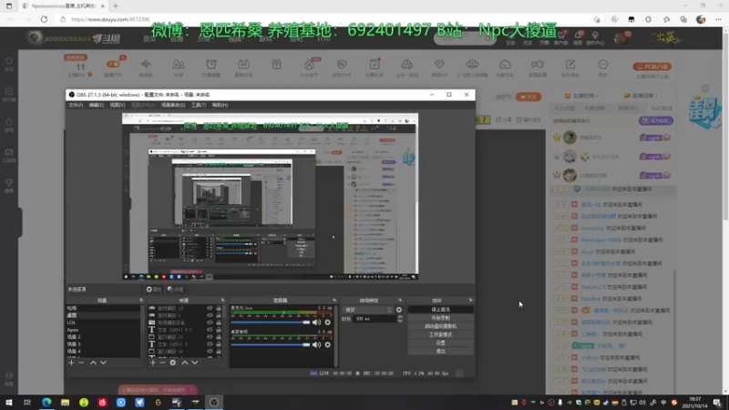729x410 pixels.
Task: Click the 退出 exit button in OBS
Action: tap(440, 351)
